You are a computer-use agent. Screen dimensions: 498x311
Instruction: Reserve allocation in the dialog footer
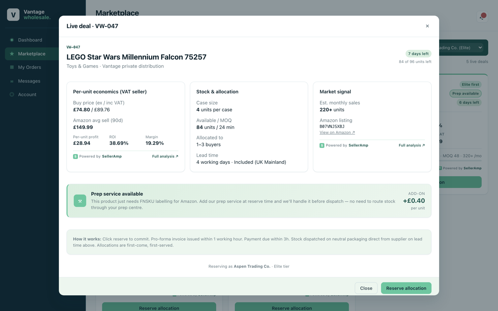pos(406,288)
